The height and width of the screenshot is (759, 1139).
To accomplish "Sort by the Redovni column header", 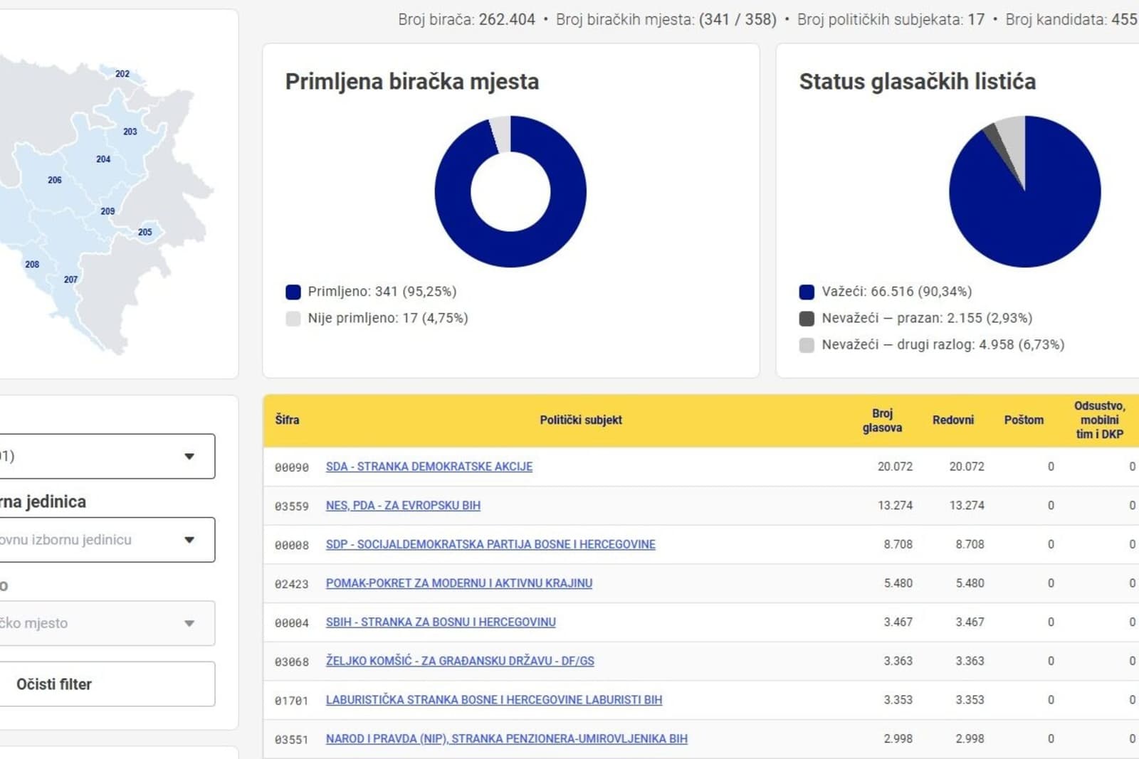I will (x=953, y=420).
